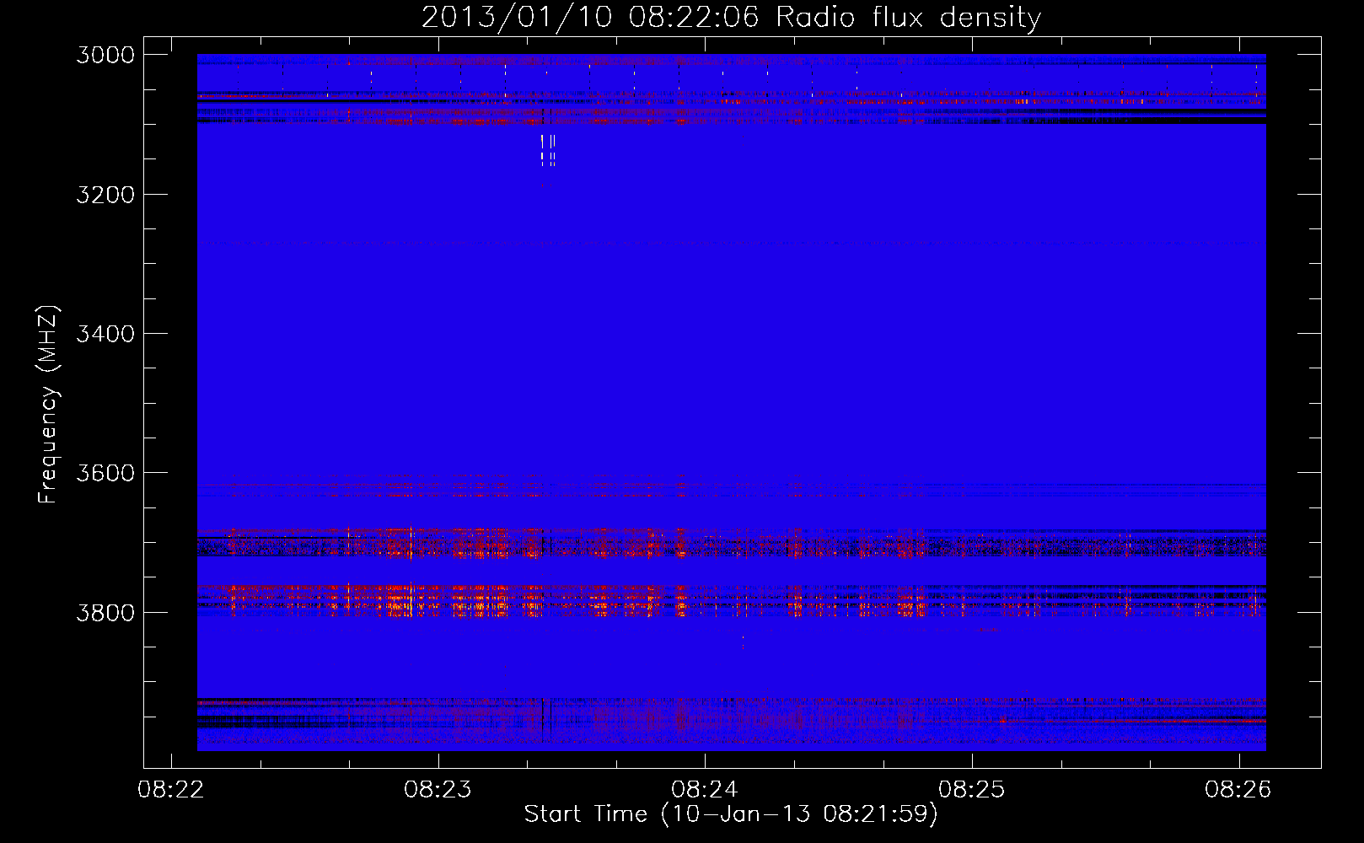This screenshot has height=843, width=1364.
Task: Click the 'Start Time (10-Jan-13 08:21:59)' axis label
Action: click(731, 814)
